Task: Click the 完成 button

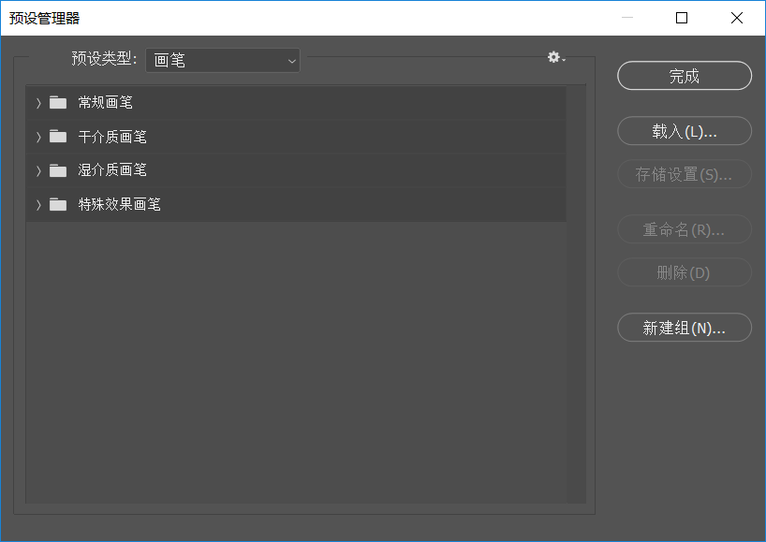Action: (x=684, y=76)
